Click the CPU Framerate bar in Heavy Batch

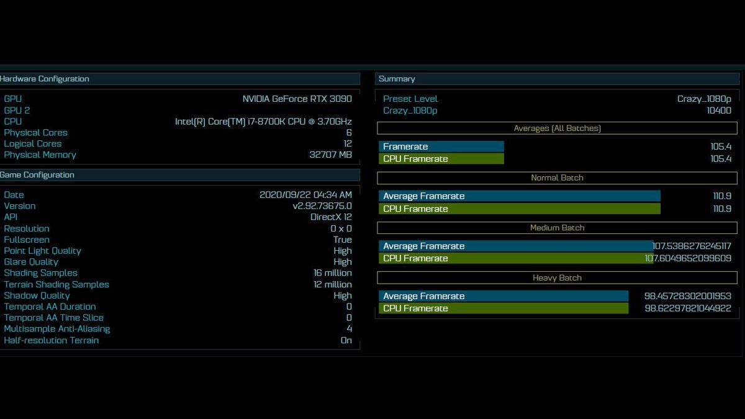pyautogui.click(x=503, y=308)
